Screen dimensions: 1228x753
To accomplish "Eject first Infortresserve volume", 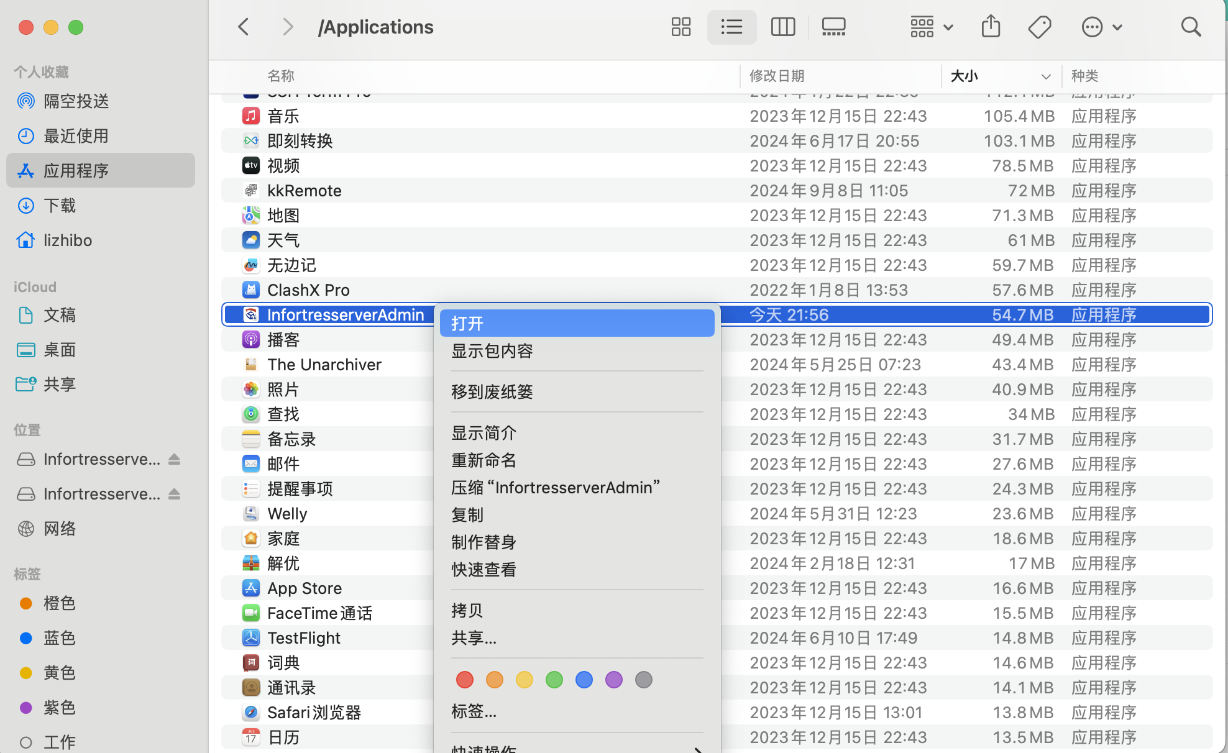I will pos(175,459).
